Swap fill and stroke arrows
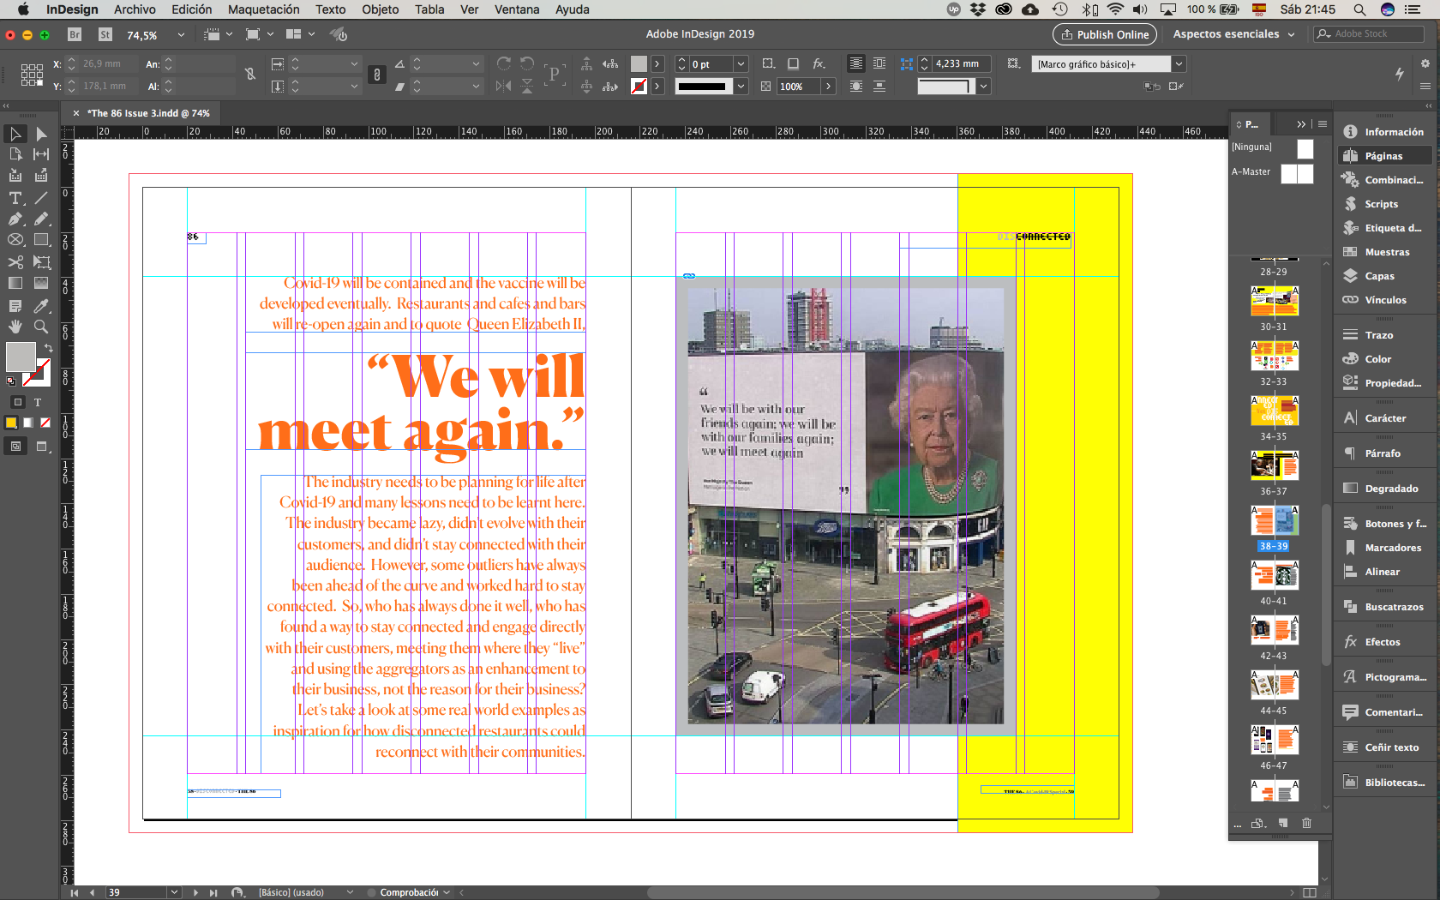Image resolution: width=1440 pixels, height=900 pixels. [x=48, y=348]
